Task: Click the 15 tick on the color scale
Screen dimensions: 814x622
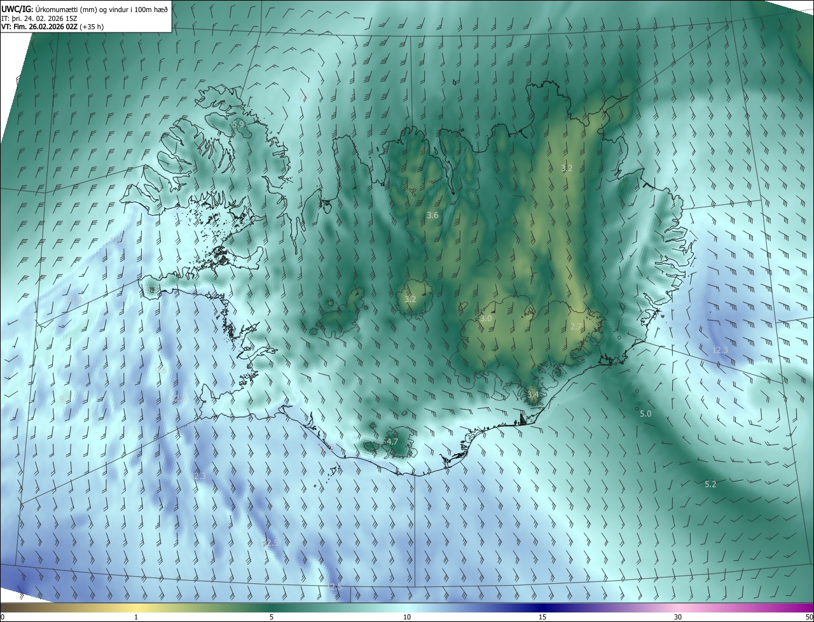Action: pos(542,617)
